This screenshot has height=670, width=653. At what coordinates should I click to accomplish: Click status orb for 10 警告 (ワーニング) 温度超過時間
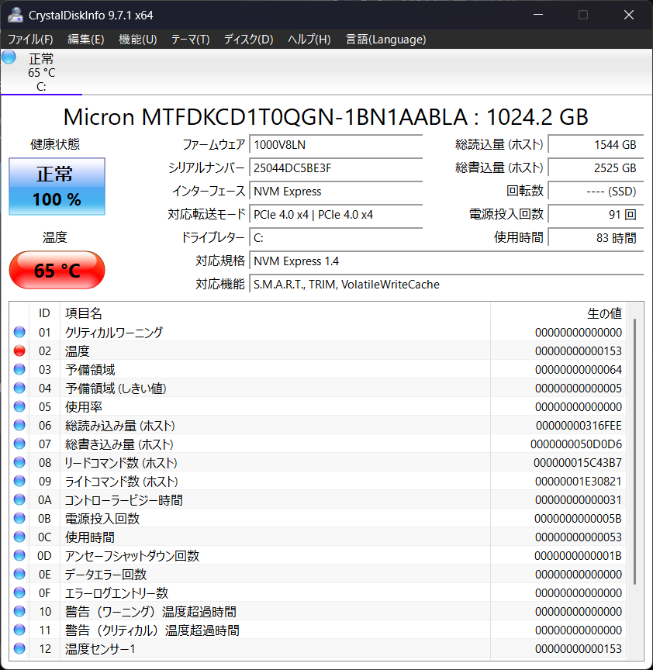click(x=19, y=612)
